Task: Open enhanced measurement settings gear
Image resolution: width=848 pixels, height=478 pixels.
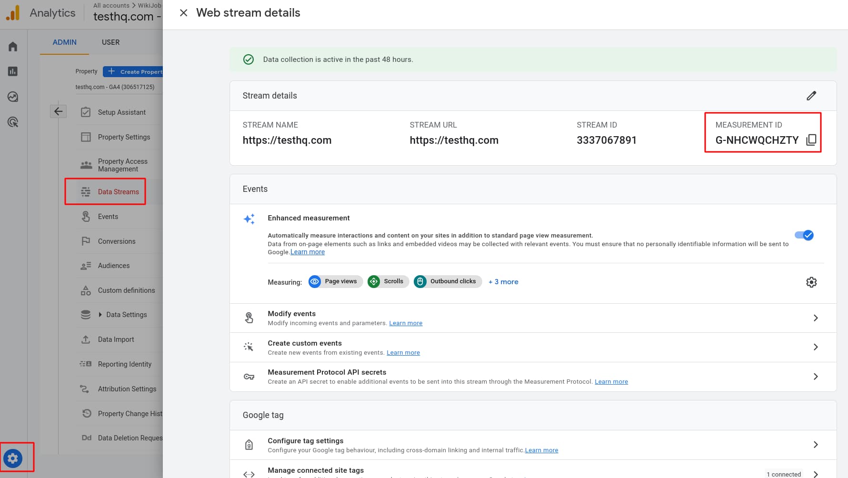Action: [811, 282]
